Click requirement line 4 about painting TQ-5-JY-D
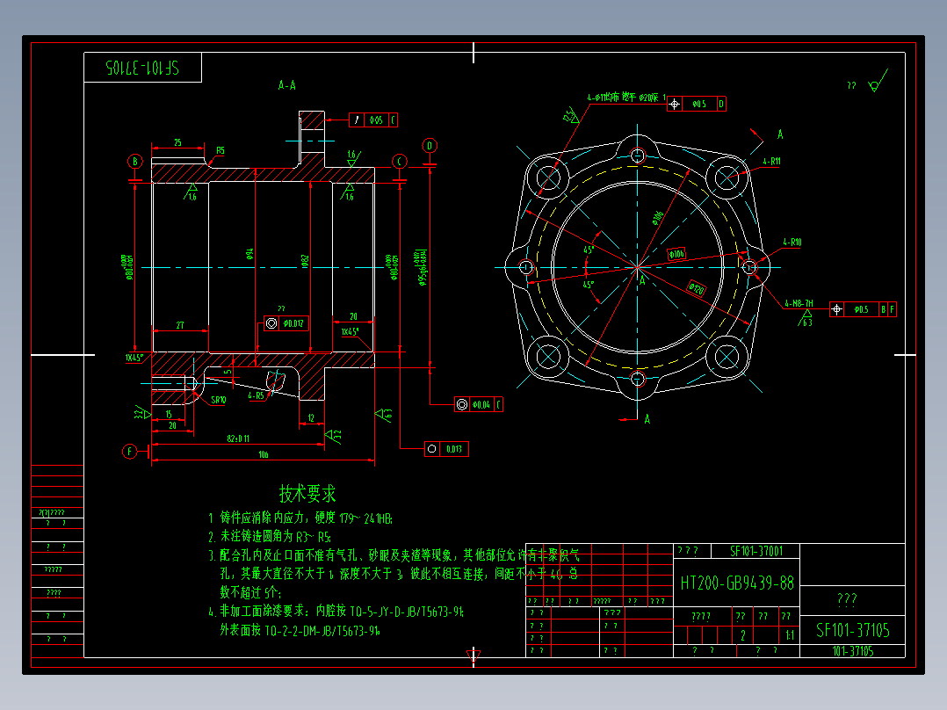 [x=336, y=612]
